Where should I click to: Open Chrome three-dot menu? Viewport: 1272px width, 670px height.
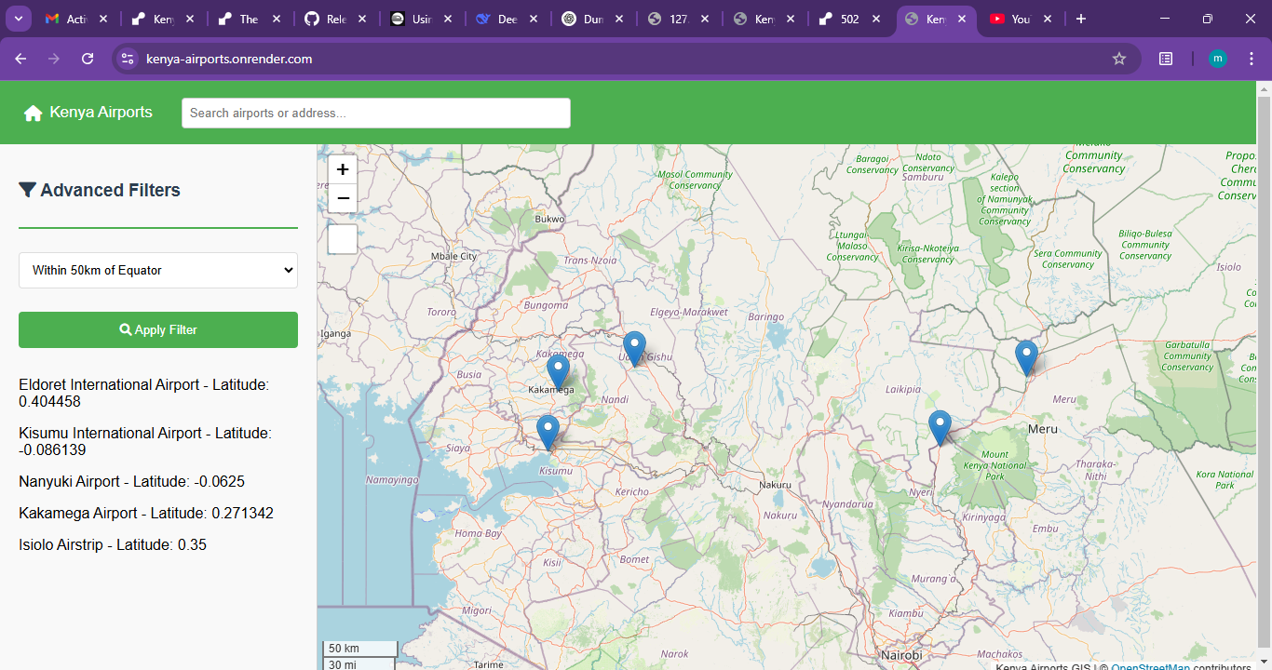(x=1252, y=59)
